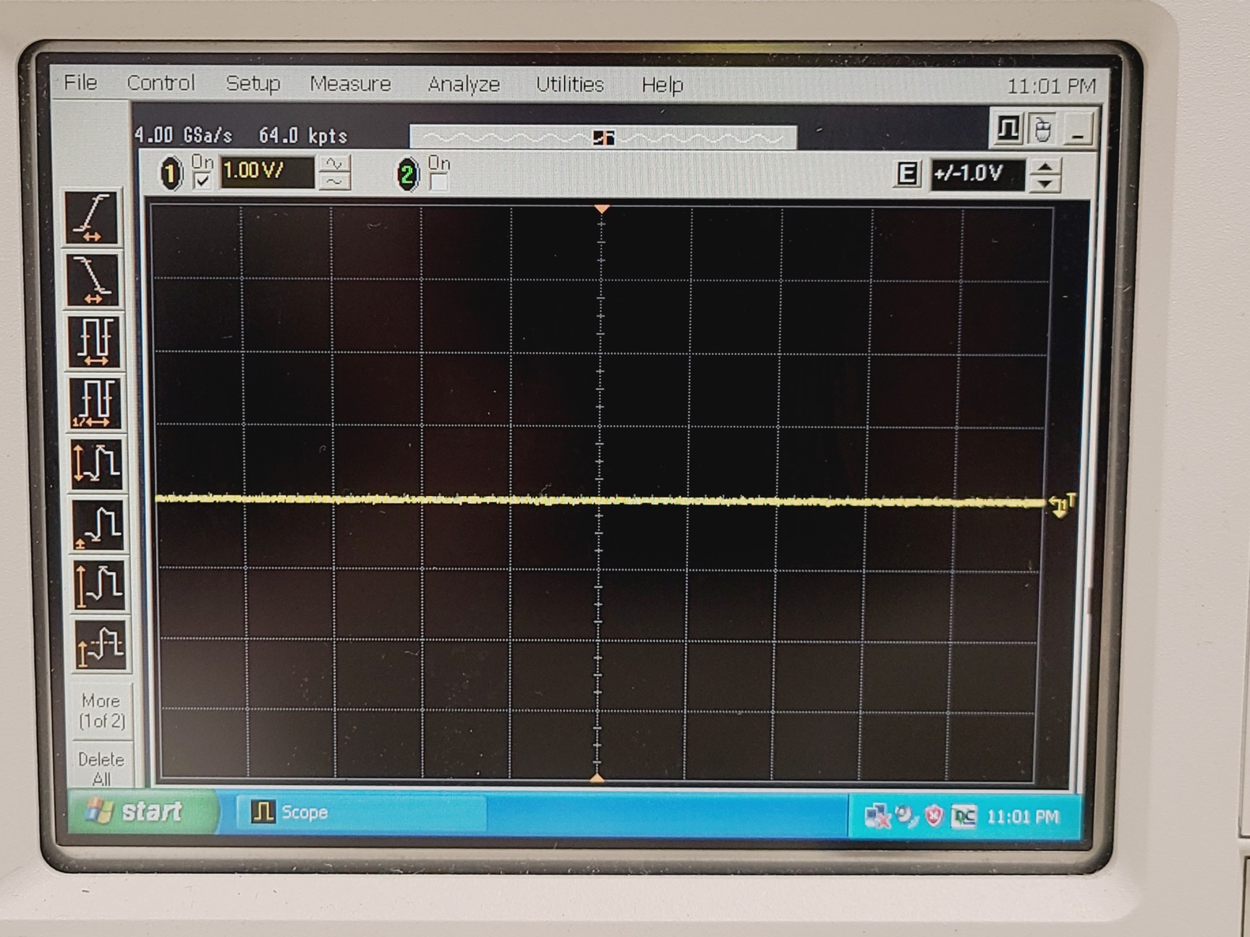
Task: Click the mouse icon at top right
Action: click(x=1041, y=129)
